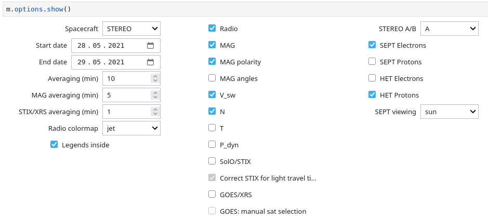Uncheck the Radio checkbox

point(212,29)
